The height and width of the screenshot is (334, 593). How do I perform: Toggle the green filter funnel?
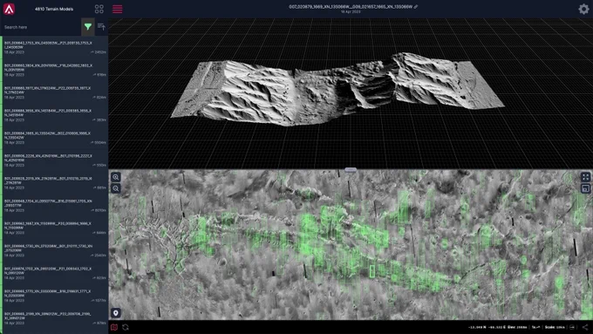tap(88, 27)
